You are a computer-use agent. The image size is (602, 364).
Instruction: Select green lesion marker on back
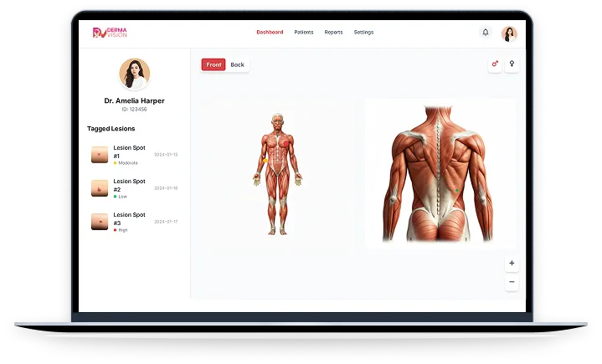[457, 190]
